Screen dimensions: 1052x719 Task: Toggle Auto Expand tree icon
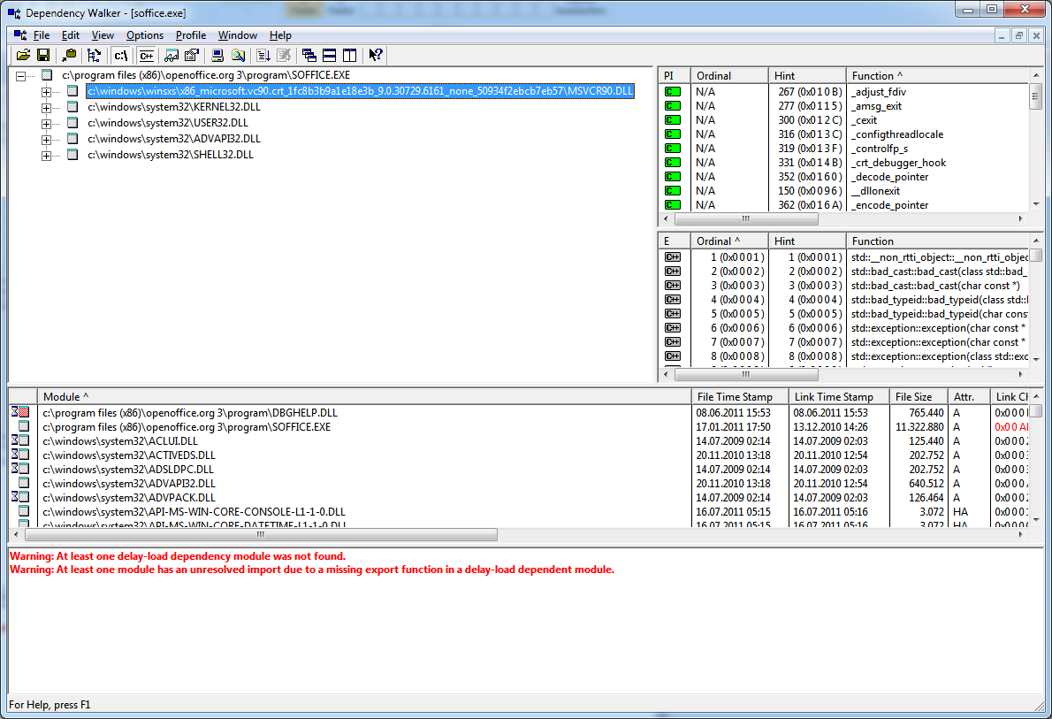(94, 56)
